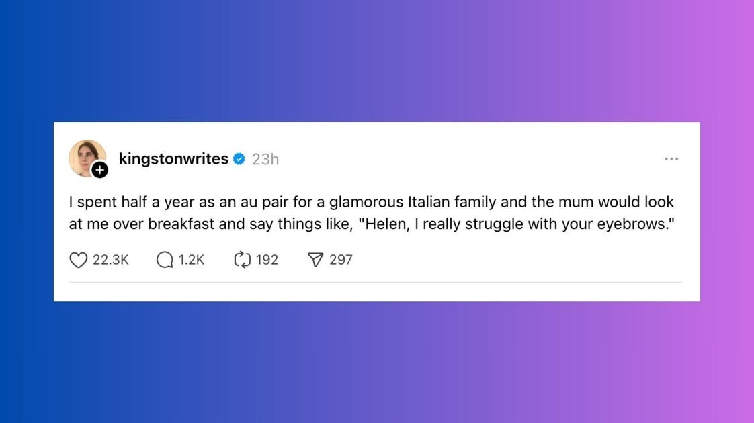Like the post with the heart icon
Image resolution: width=754 pixels, height=423 pixels.
[x=79, y=260]
